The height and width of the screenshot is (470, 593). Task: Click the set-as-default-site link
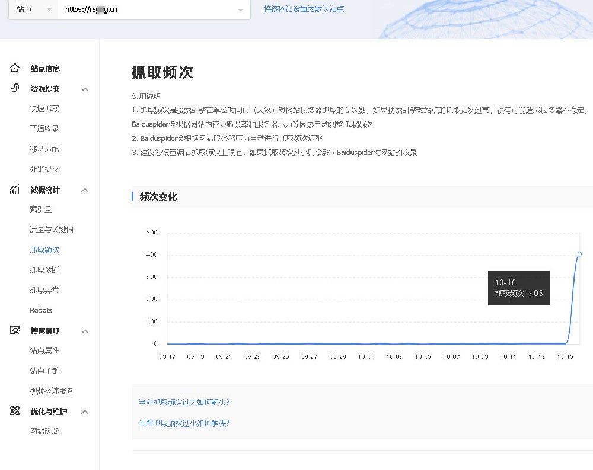point(304,9)
